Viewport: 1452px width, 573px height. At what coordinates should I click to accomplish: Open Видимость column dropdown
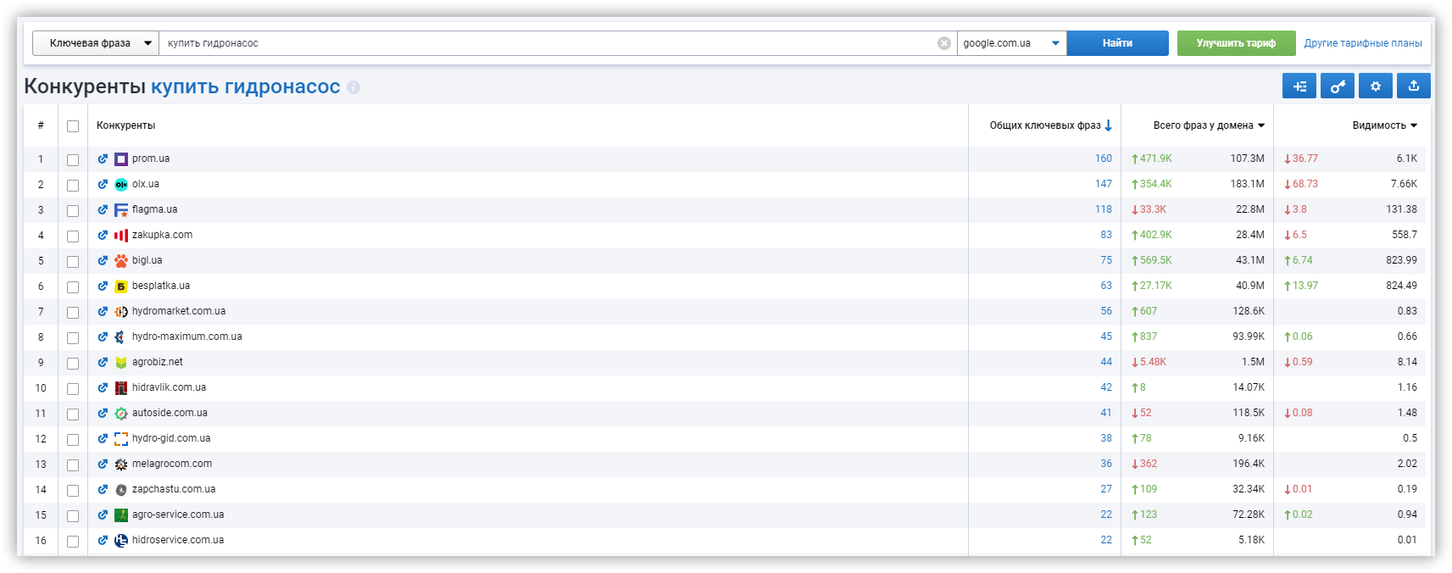[1385, 125]
